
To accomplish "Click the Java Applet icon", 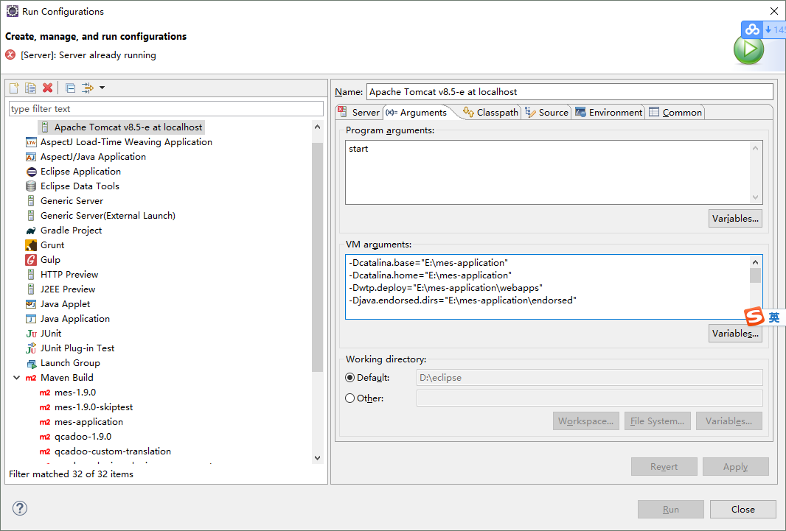I will coord(31,303).
